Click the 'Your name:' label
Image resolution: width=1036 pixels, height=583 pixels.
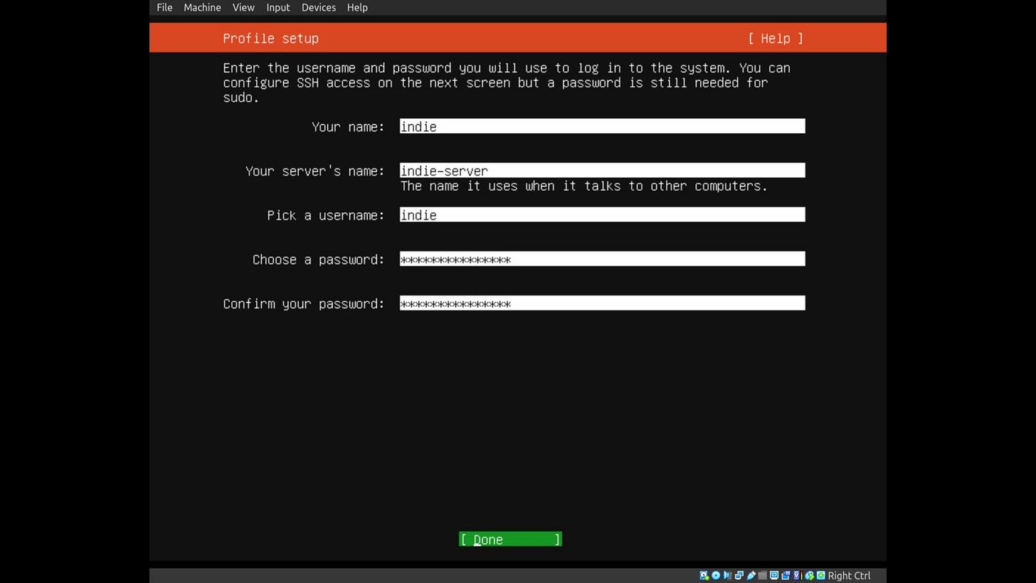348,127
